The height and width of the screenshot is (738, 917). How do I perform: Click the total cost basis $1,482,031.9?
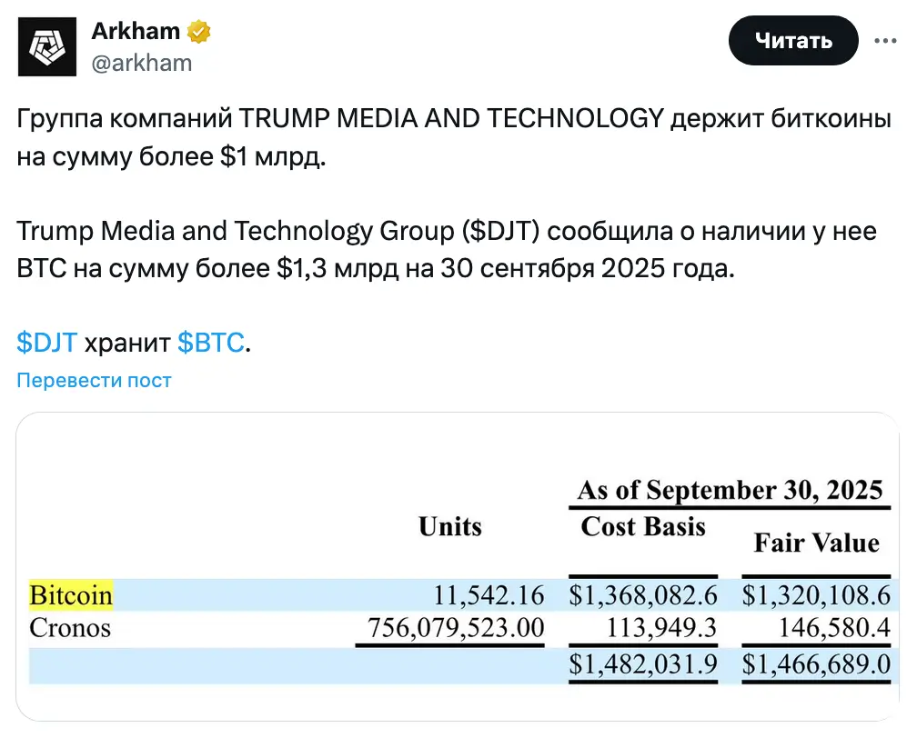point(643,663)
